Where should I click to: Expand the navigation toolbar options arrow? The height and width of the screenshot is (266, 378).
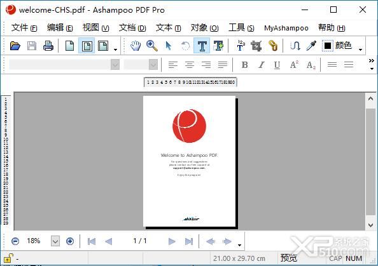click(x=239, y=245)
